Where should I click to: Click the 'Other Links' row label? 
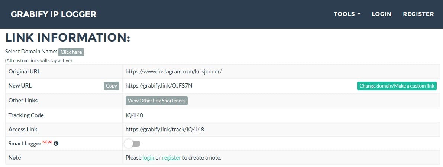(x=23, y=101)
